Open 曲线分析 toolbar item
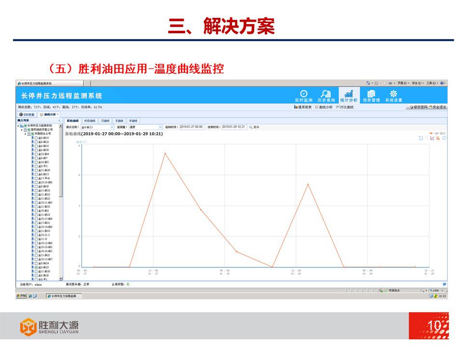 [324, 107]
